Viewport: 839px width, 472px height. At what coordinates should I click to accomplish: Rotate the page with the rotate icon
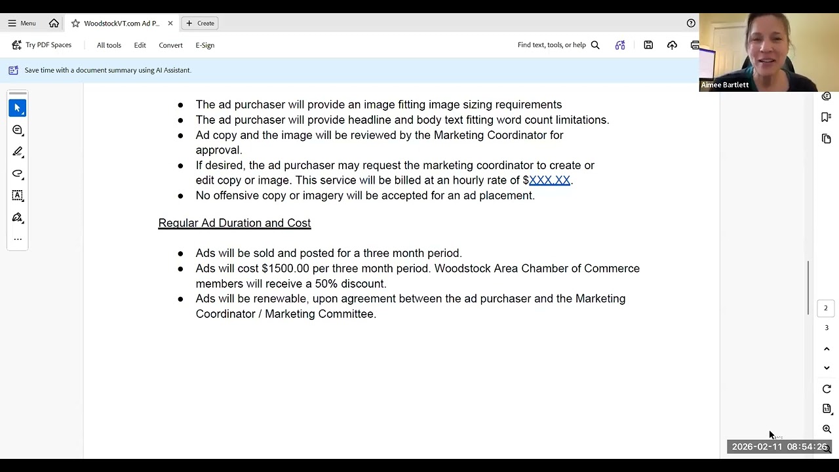click(827, 389)
